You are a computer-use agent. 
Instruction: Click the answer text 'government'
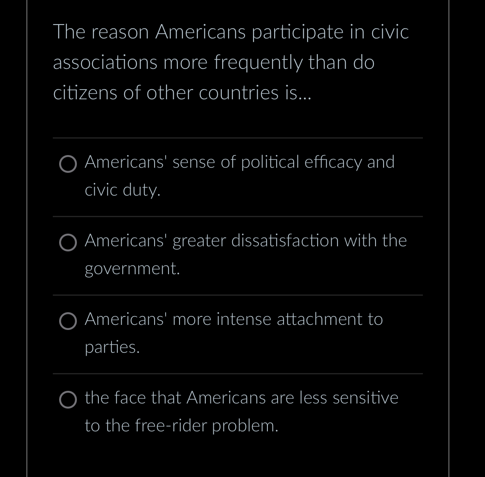132,269
